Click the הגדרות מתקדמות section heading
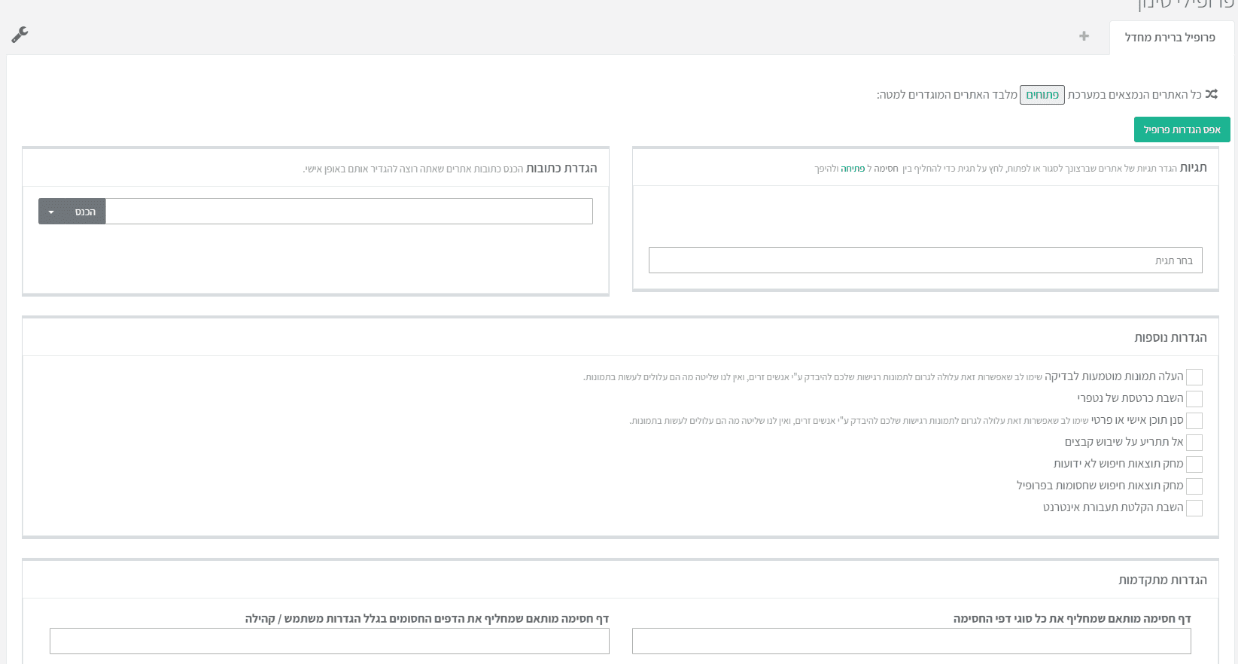Screen dimensions: 1238x664 1163,580
